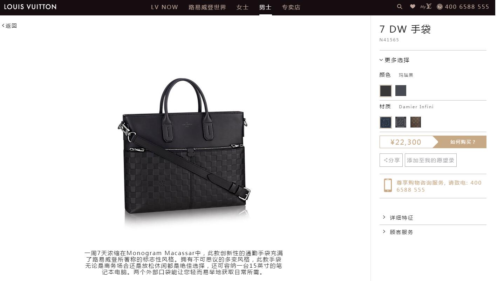Click the 如何购买？ button

pyautogui.click(x=463, y=142)
